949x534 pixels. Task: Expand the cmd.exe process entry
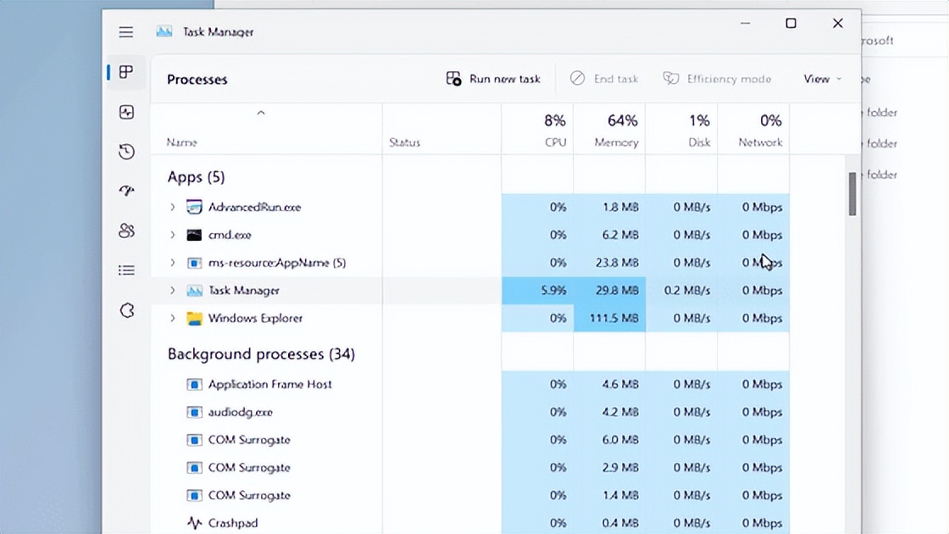[172, 235]
